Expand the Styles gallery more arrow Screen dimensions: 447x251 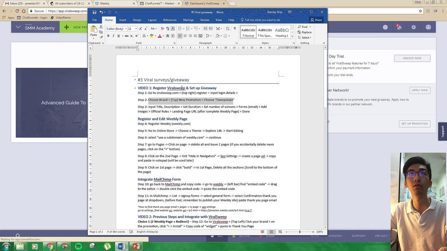click(x=292, y=36)
